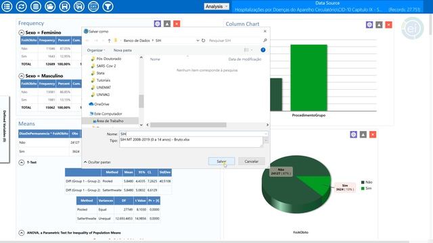Close the Salvar como dialog
Image resolution: width=433 pixels, height=243 pixels.
(265, 32)
